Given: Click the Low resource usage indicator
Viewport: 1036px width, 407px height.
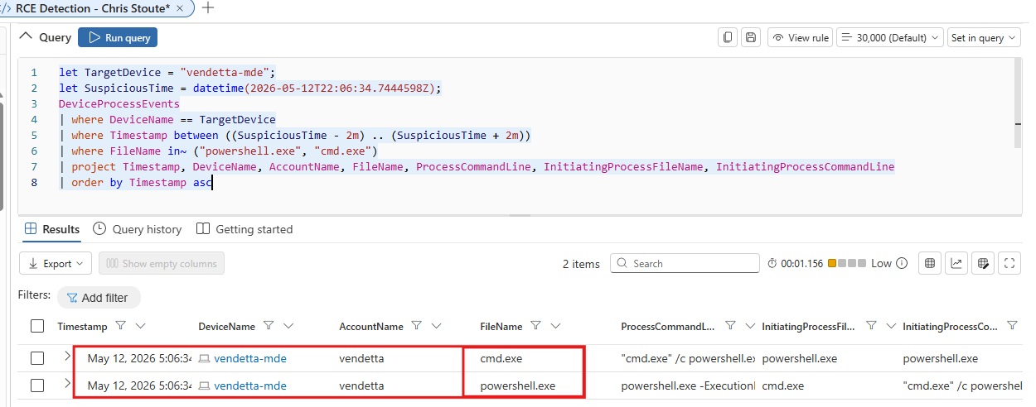Looking at the screenshot, I should [859, 263].
